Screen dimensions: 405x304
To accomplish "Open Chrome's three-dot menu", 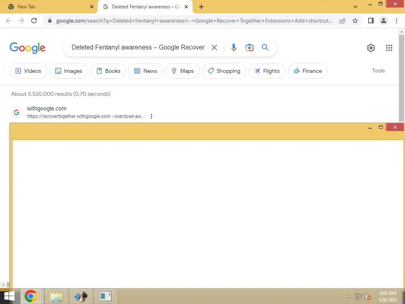I will 396,21.
